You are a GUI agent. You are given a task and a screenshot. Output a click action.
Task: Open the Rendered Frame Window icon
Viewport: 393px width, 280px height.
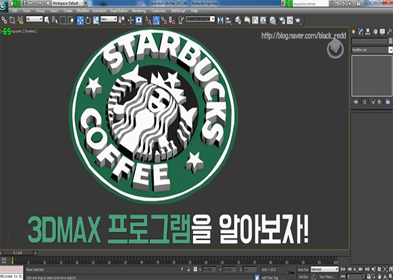tap(290, 20)
